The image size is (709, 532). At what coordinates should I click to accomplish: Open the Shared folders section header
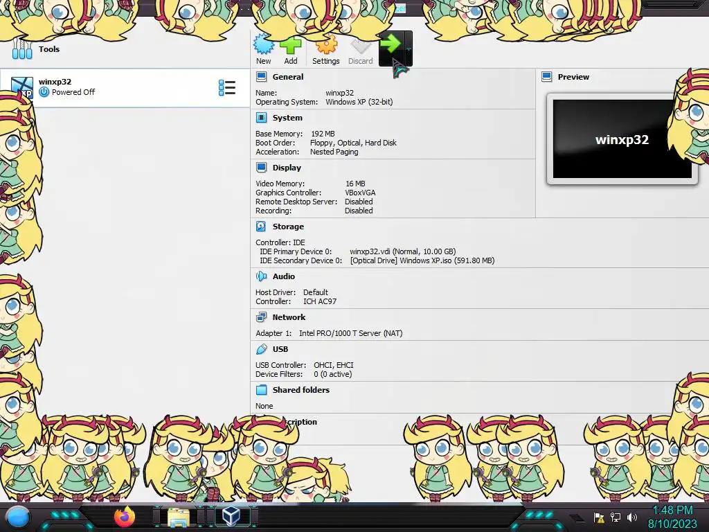click(300, 390)
